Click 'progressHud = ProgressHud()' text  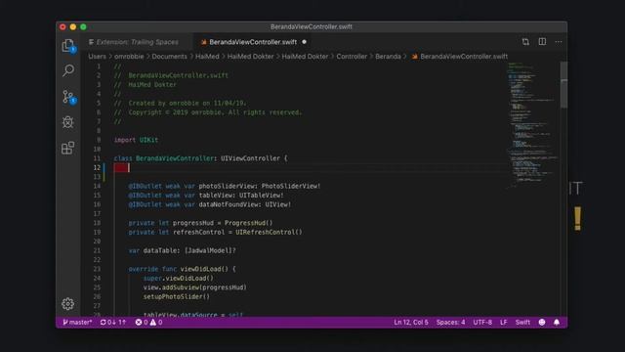(223, 223)
